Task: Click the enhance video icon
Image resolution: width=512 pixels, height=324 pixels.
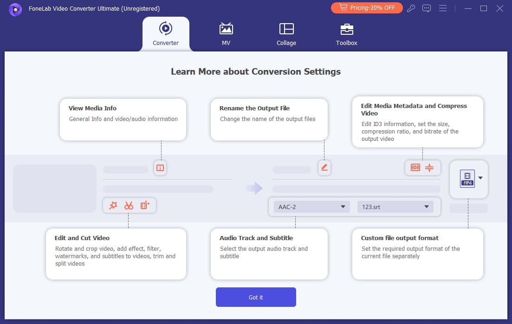Action: 145,205
